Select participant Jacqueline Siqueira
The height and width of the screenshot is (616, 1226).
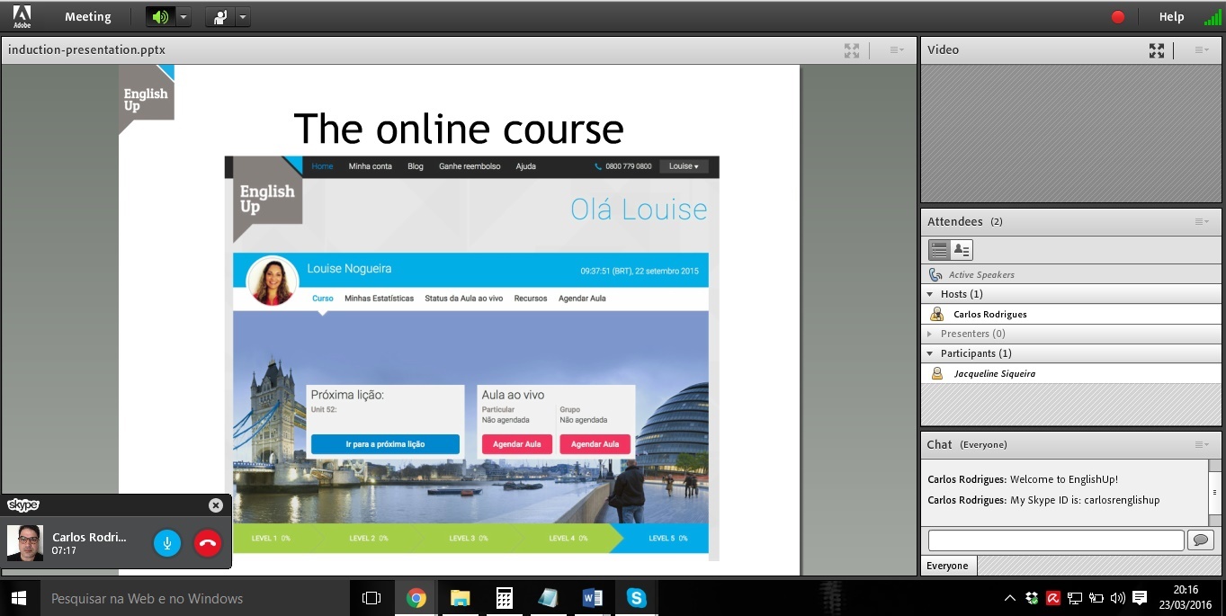[1070, 373]
